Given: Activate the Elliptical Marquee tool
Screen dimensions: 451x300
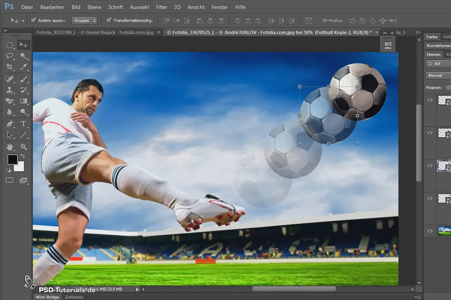Looking at the screenshot, I should point(10,45).
